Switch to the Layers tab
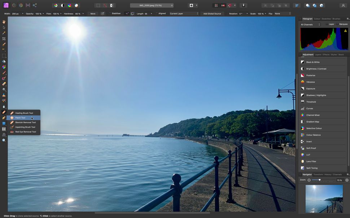Image resolution: width=350 pixels, height=218 pixels. [318, 55]
